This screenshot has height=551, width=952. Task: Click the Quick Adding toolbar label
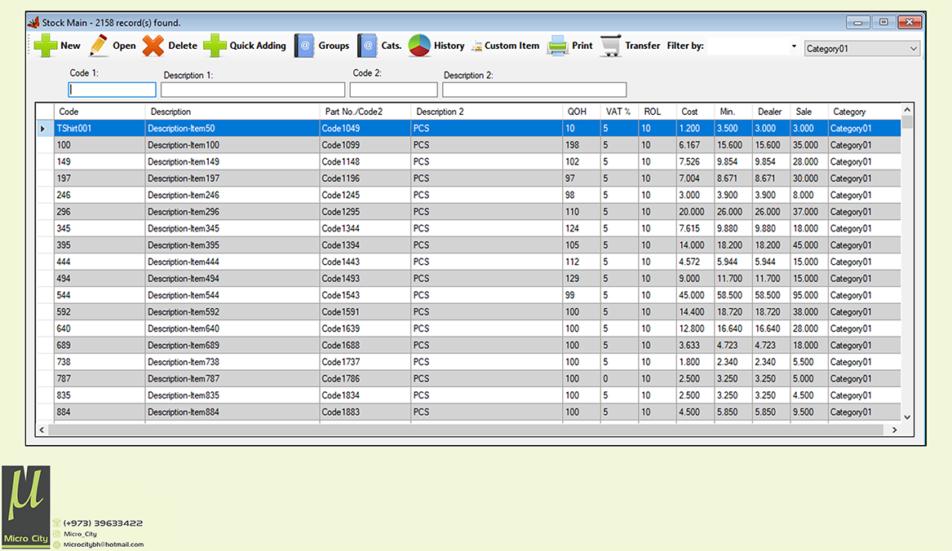coord(258,46)
